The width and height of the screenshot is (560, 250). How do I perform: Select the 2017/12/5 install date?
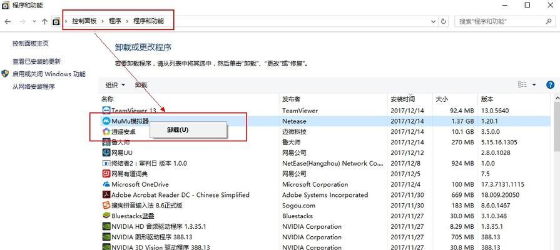405,174
